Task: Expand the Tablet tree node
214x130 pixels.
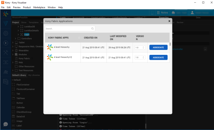Action: [13, 43]
